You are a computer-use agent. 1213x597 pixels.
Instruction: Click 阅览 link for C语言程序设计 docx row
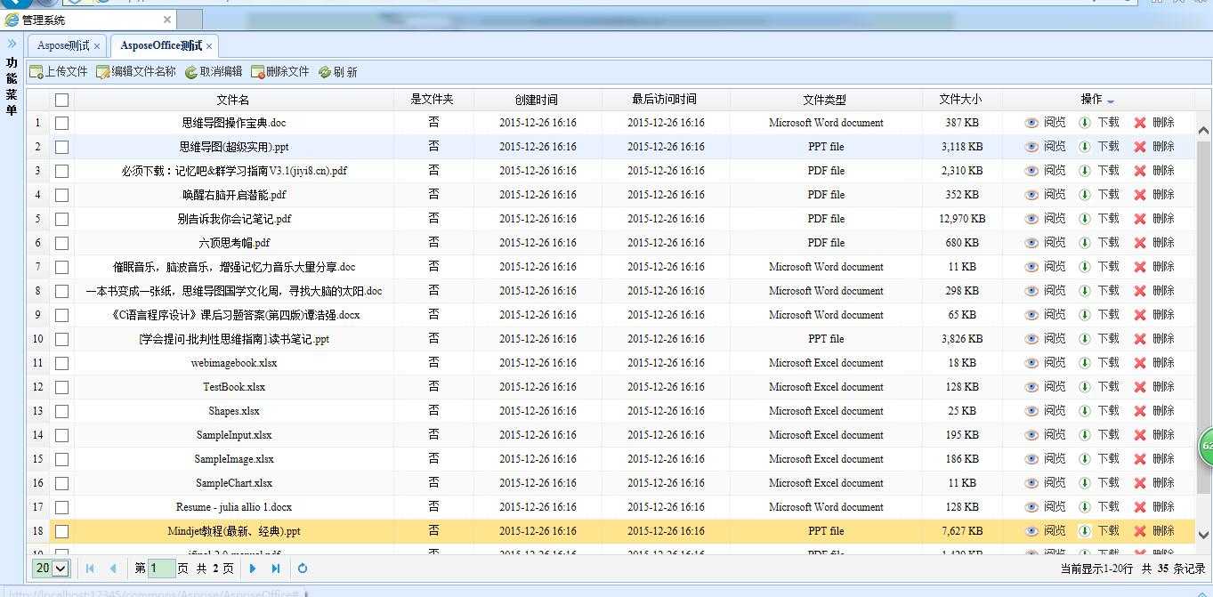click(x=1055, y=315)
